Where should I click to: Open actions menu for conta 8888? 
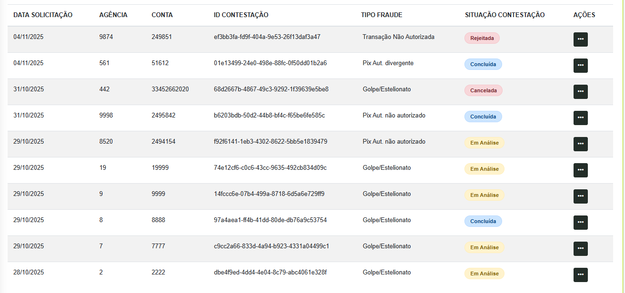(x=580, y=223)
